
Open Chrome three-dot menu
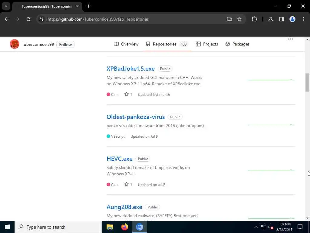pyautogui.click(x=303, y=19)
